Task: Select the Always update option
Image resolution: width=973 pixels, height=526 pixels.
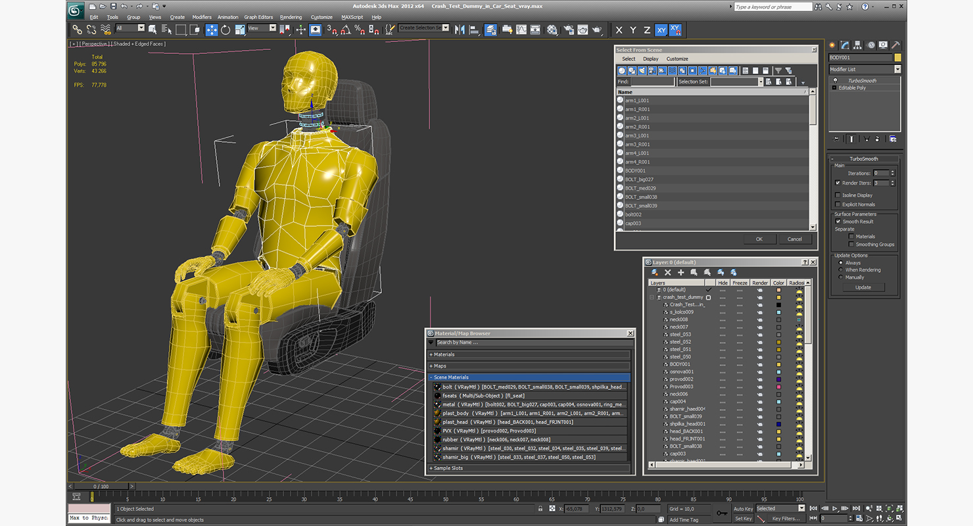Action: 840,263
